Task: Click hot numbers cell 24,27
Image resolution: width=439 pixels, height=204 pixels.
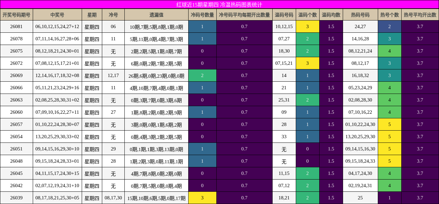Action: coord(361,26)
